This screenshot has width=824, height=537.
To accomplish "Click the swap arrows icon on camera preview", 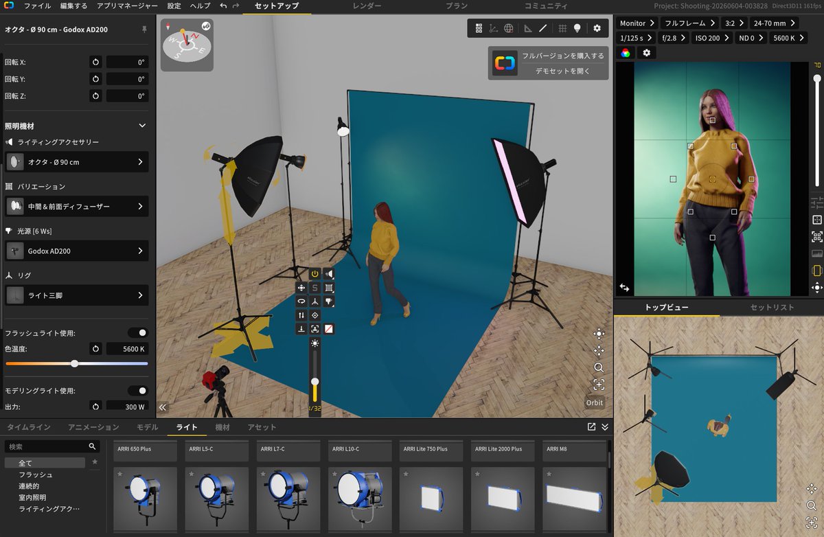I will [625, 287].
